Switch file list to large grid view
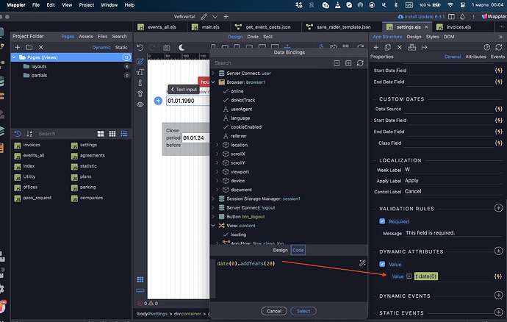 coord(101,134)
